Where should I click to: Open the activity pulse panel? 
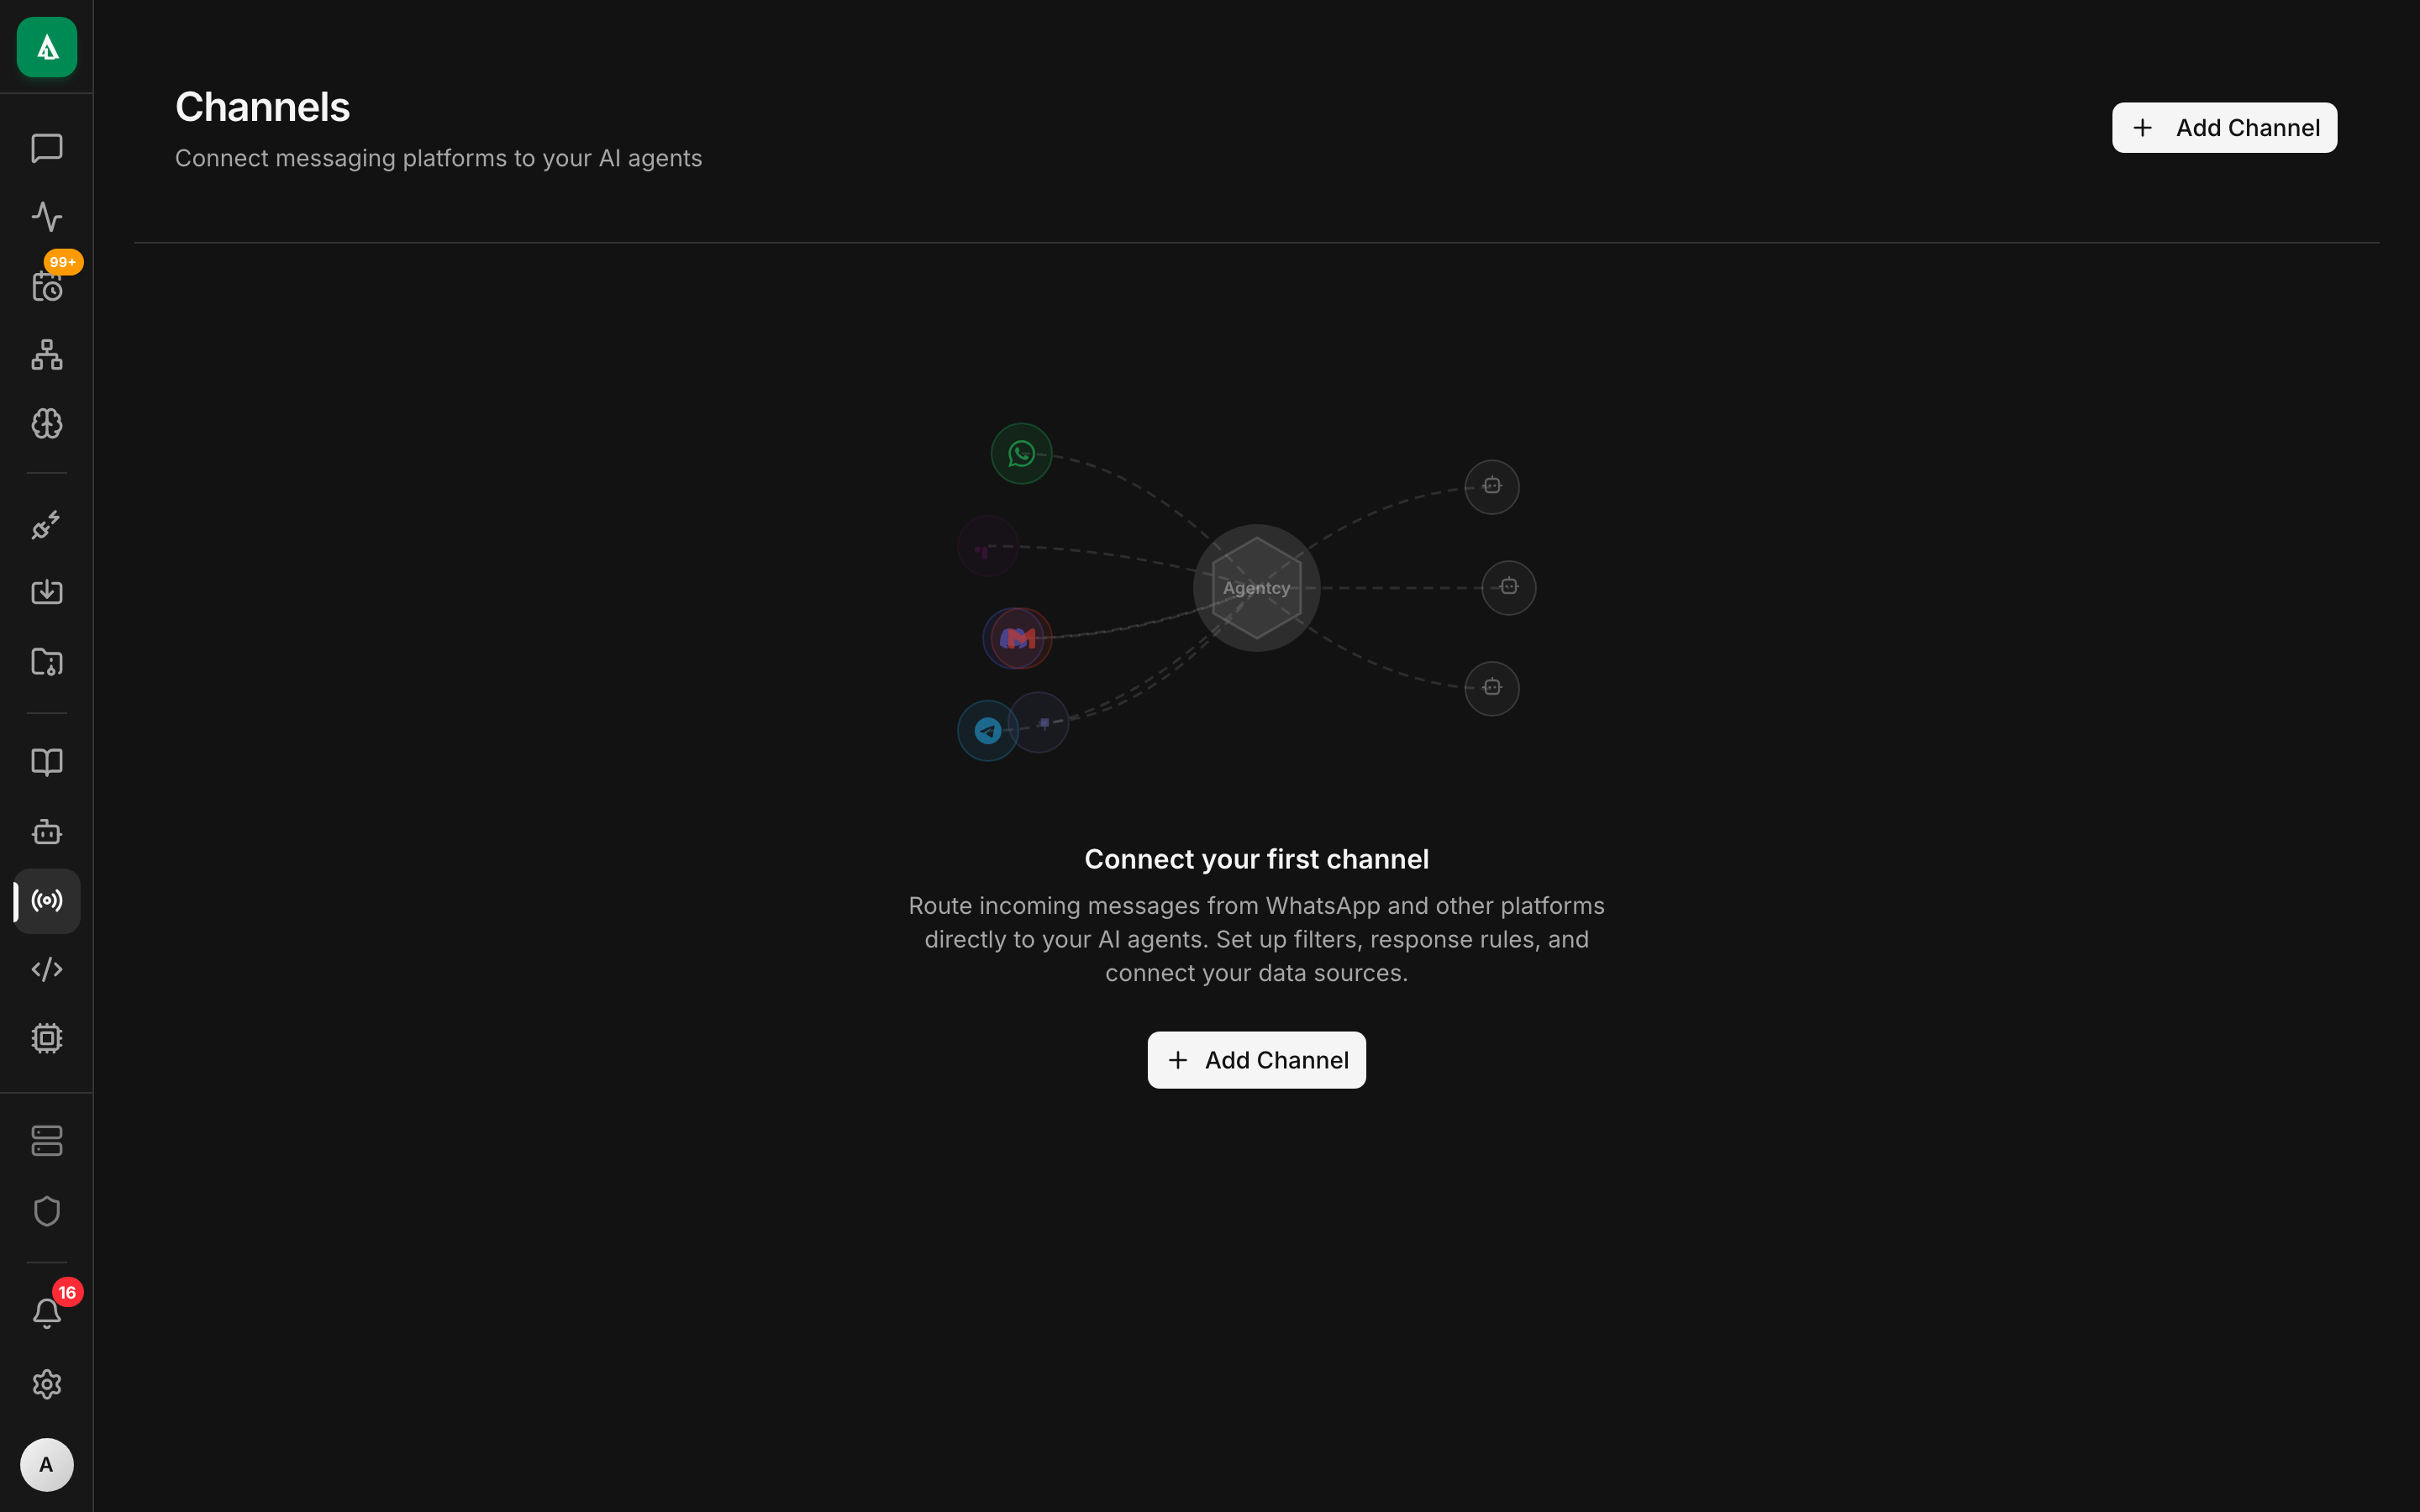coord(46,216)
